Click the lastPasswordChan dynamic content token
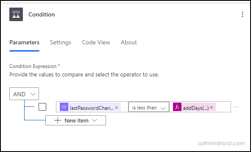 [90, 107]
